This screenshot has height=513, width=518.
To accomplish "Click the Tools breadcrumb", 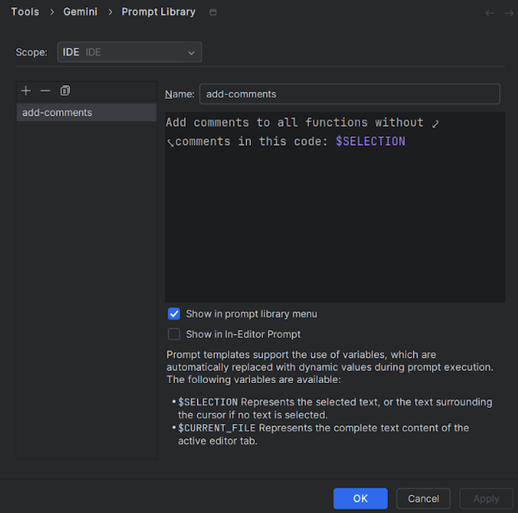I will click(25, 12).
